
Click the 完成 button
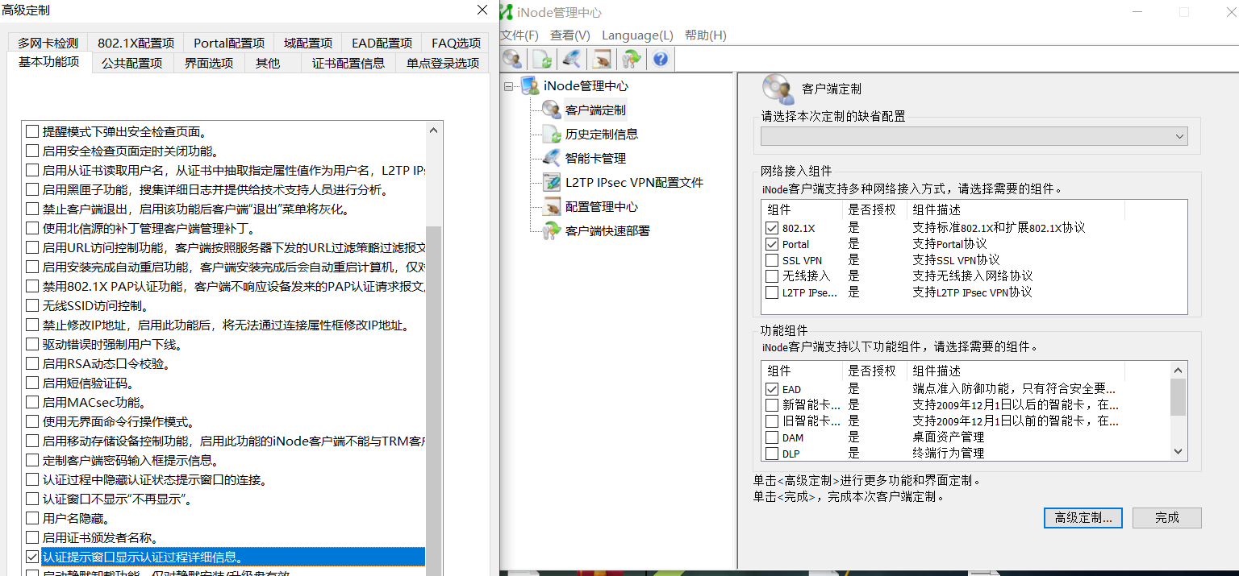[1166, 518]
